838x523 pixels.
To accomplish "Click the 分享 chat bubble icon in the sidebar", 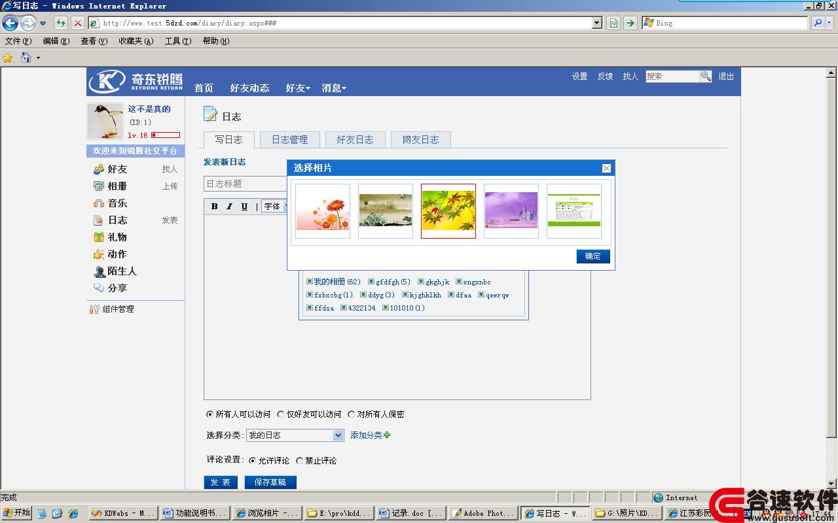I will point(99,288).
